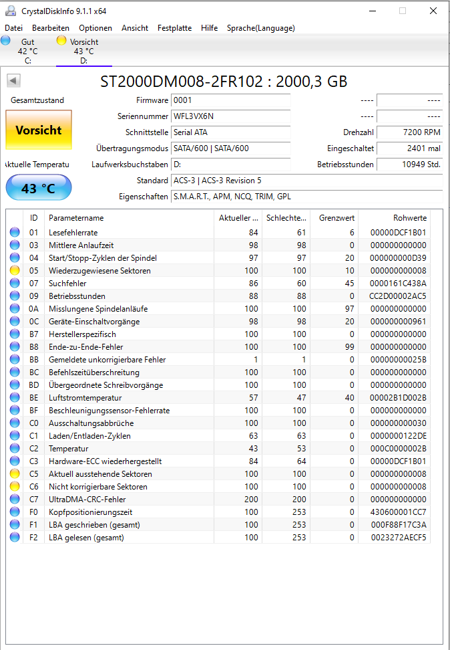Click the blue status icon for Lesefehlerrate

point(15,233)
